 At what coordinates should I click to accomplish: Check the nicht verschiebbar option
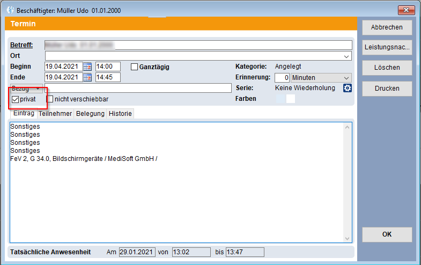(x=50, y=99)
